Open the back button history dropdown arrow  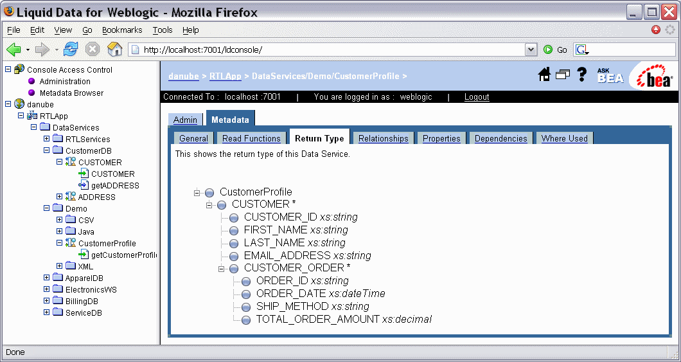point(28,50)
